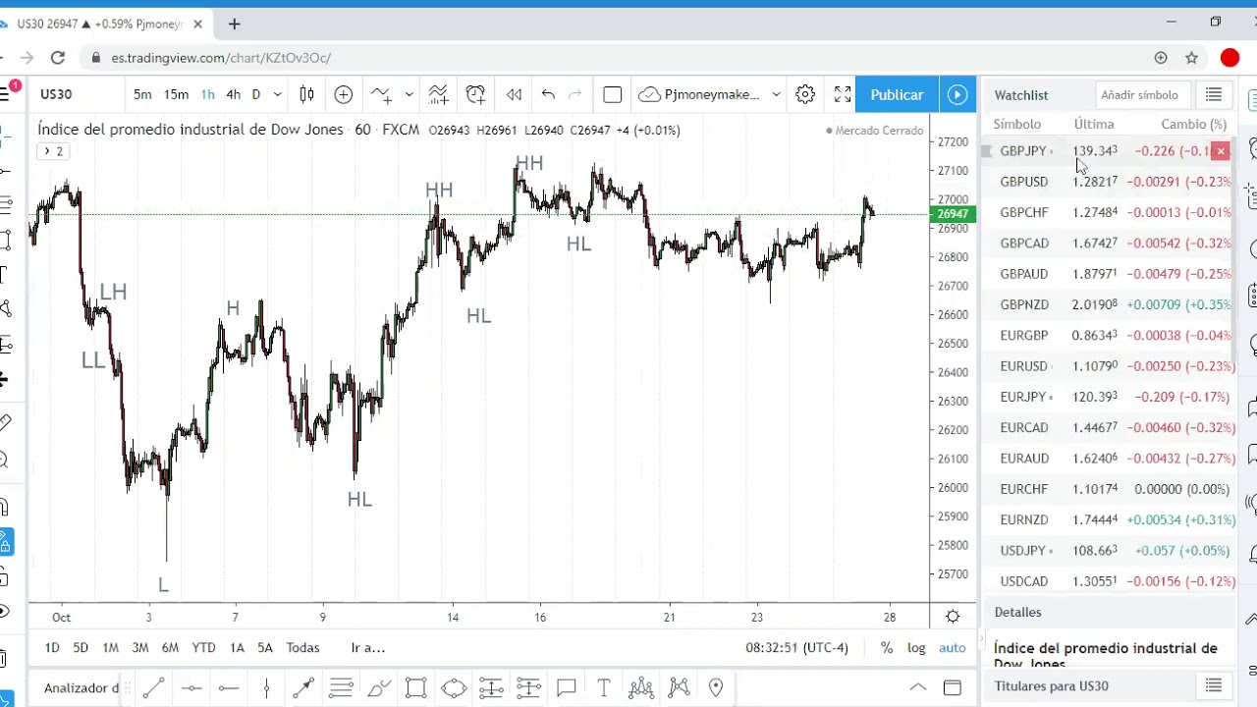Screen dimensions: 1257x707
Task: Select the vertical line drawing tool
Action: 266,687
